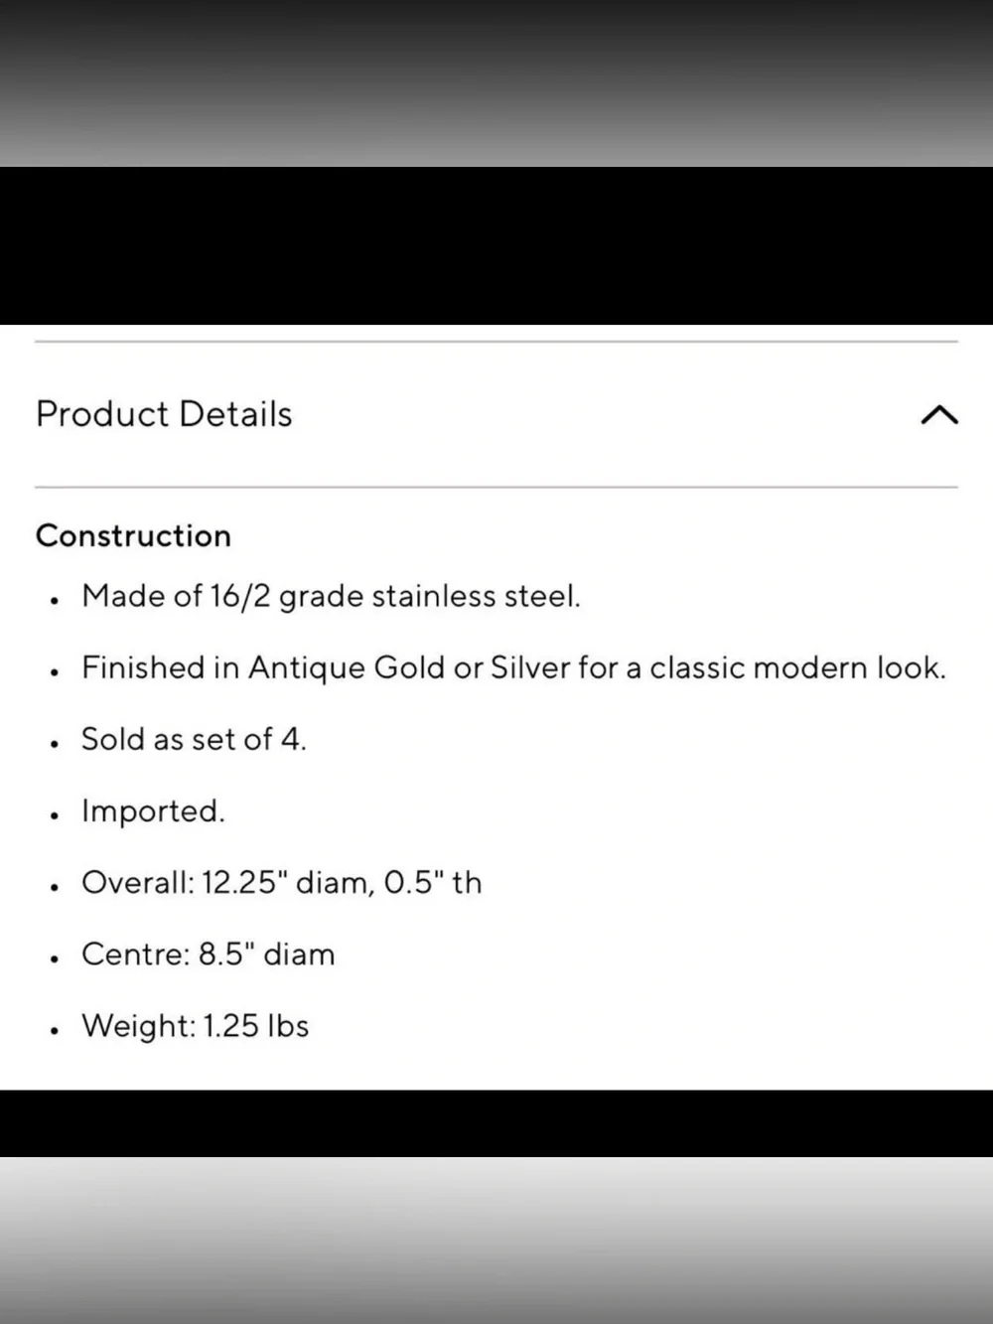Click the bullet dot beside Weight
Image resolution: width=993 pixels, height=1324 pixels.
(55, 1030)
